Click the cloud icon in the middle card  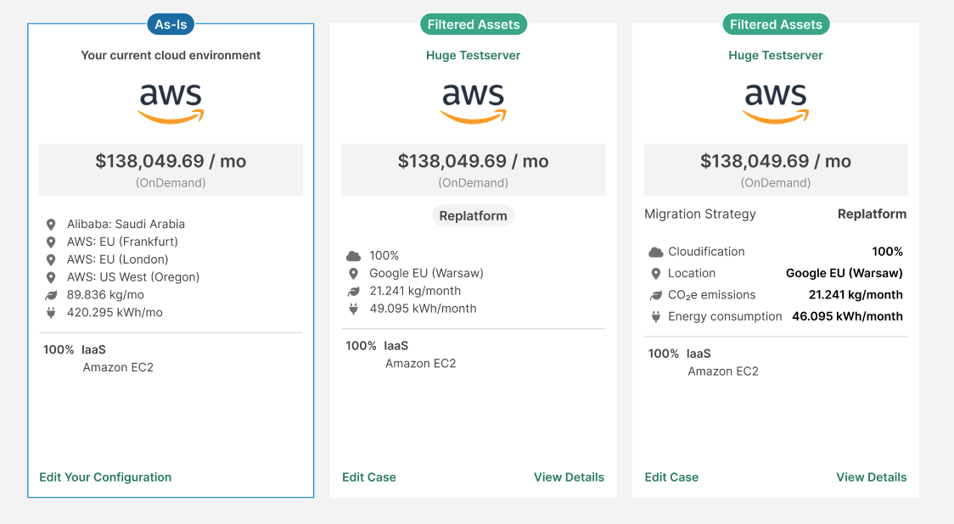click(x=353, y=256)
